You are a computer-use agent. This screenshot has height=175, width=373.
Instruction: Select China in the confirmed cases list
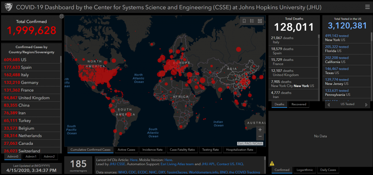click(31, 105)
